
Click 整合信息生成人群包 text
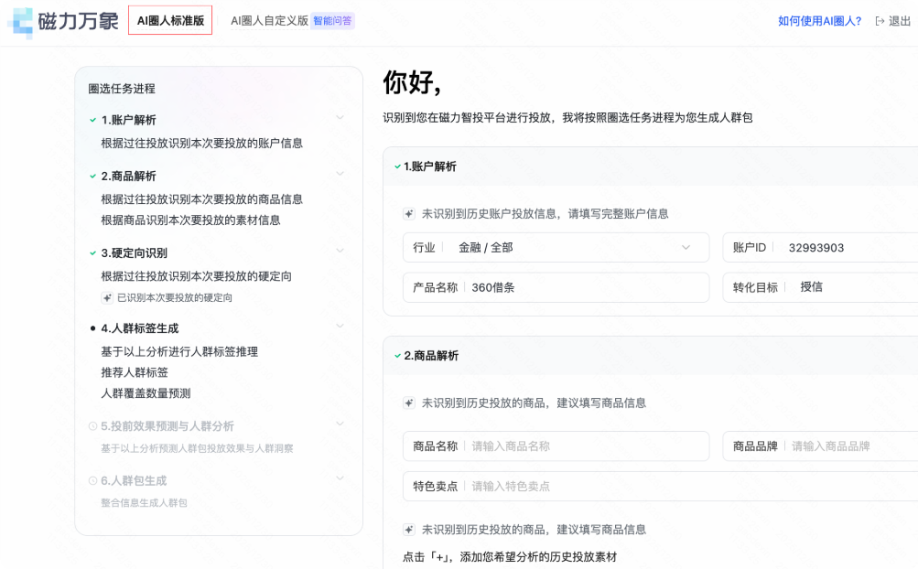(x=144, y=503)
